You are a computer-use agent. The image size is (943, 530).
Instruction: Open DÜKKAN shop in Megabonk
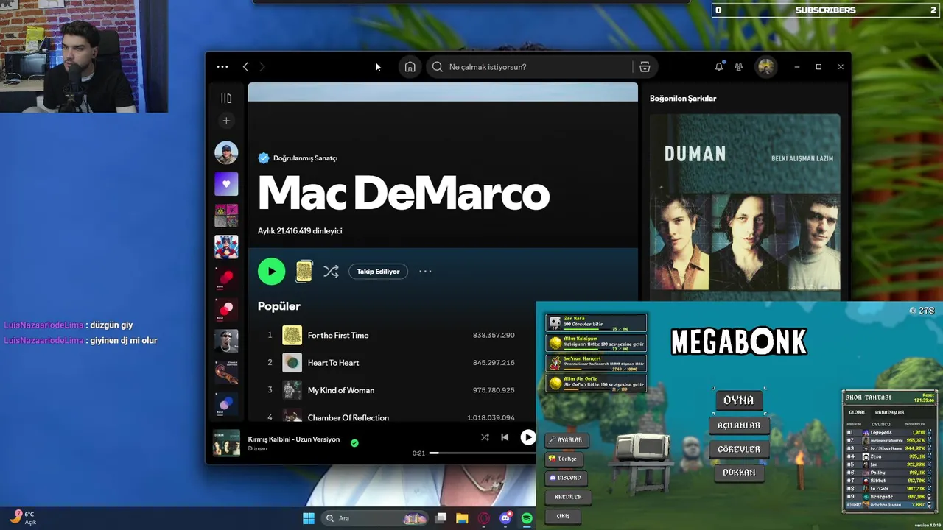point(739,473)
